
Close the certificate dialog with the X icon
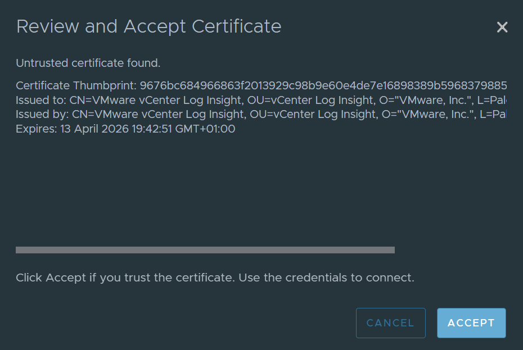coord(502,27)
